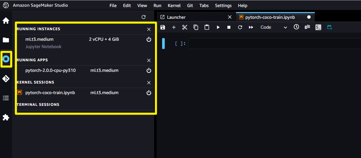Open the Git menu

pos(190,6)
